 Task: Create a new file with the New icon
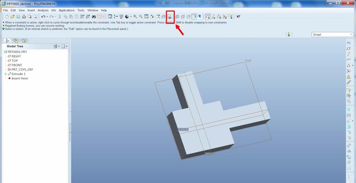point(7,17)
